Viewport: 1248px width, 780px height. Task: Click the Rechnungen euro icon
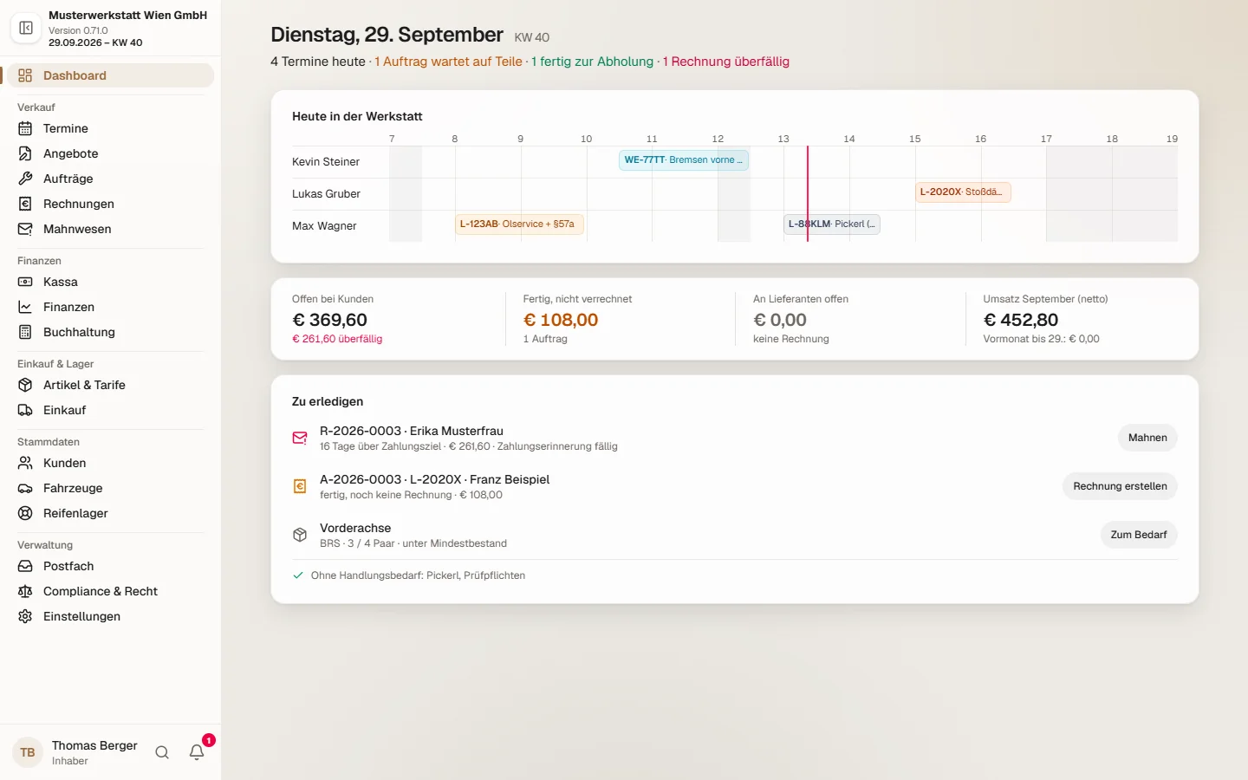(25, 204)
